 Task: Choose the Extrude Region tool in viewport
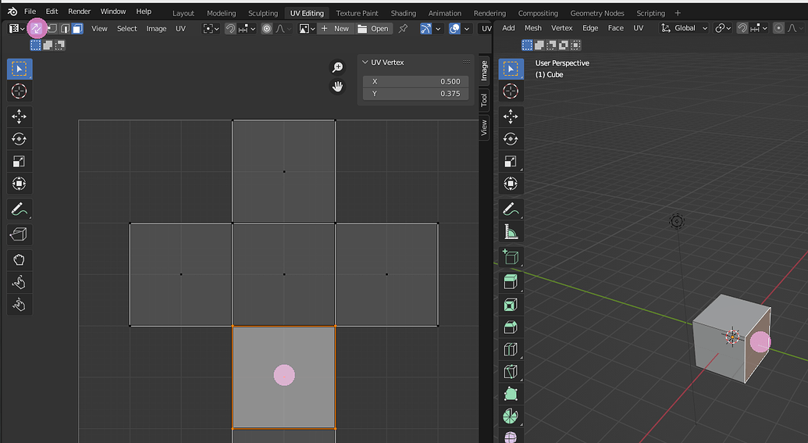tap(511, 281)
